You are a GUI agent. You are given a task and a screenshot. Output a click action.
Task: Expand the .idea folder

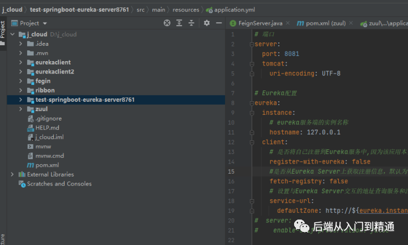20,44
